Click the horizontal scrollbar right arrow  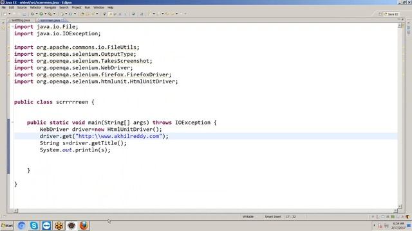pos(395,210)
